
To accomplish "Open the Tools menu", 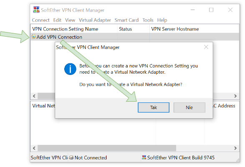I will (x=148, y=20).
